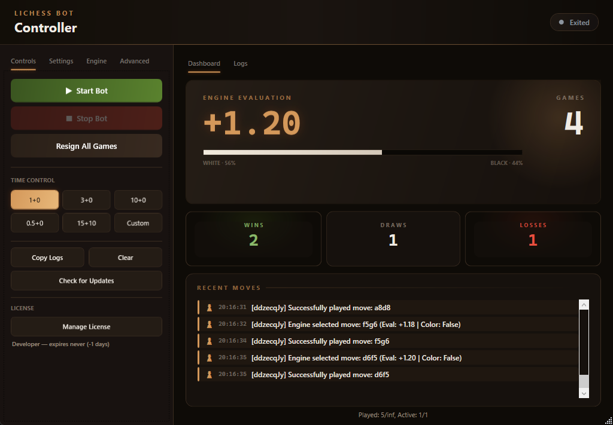This screenshot has height=425, width=613.
Task: Select the 10+0 time control
Action: click(138, 200)
